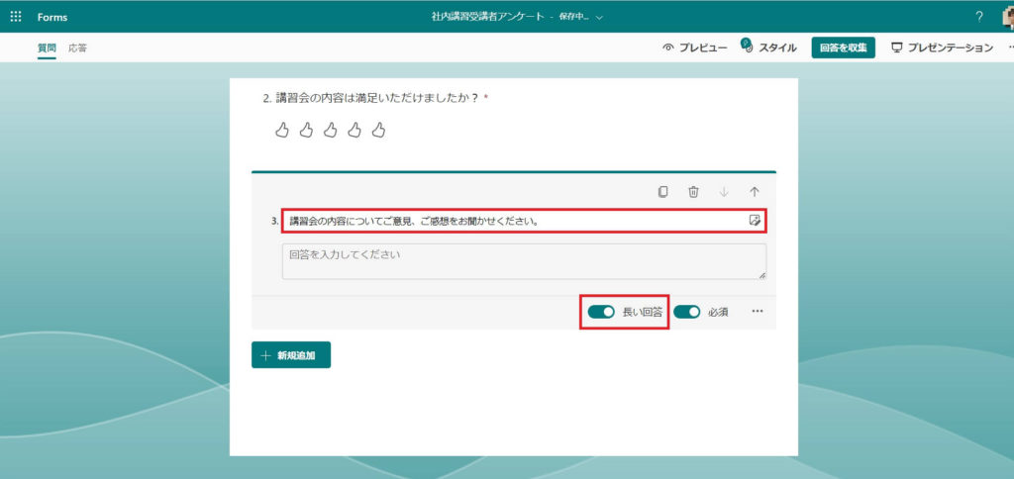Delete question 3 with trash icon

pos(694,192)
